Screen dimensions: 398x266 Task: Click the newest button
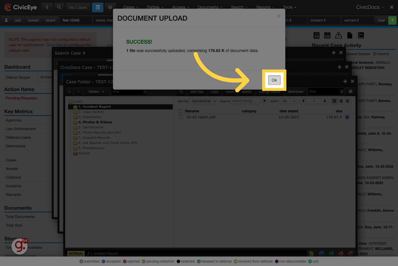coord(33,20)
